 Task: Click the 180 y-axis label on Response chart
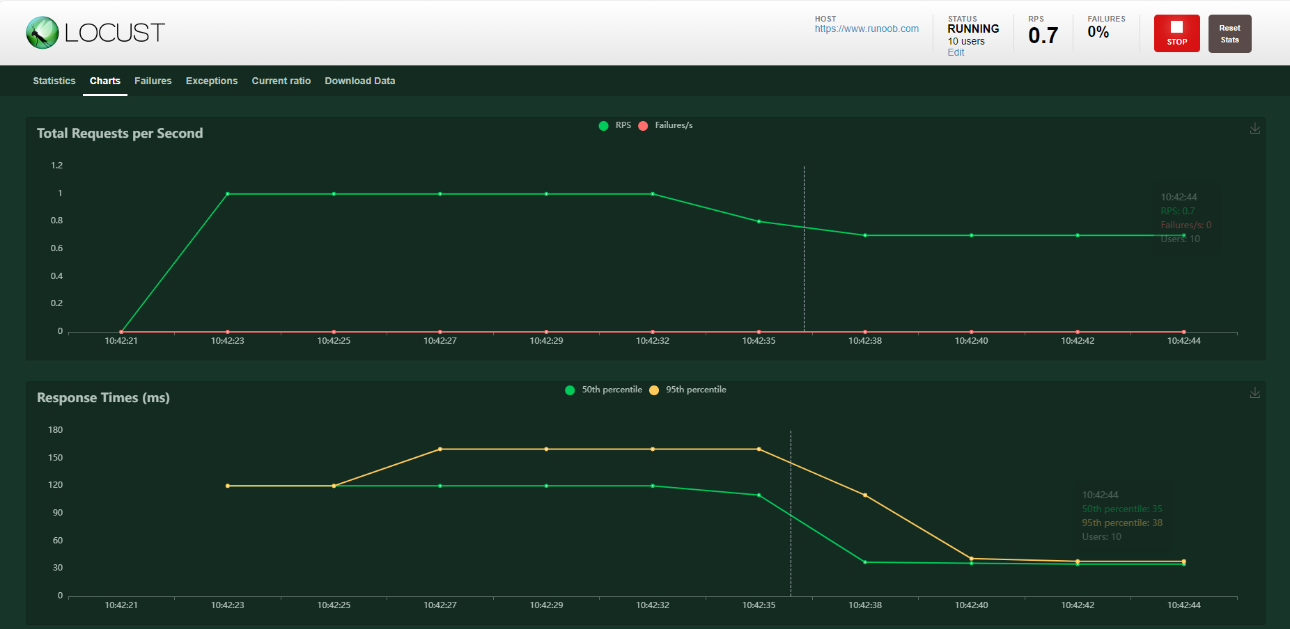pos(55,430)
